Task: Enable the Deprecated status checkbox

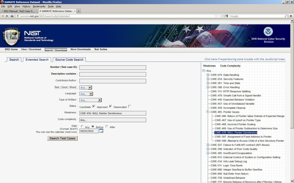Action: click(129, 106)
